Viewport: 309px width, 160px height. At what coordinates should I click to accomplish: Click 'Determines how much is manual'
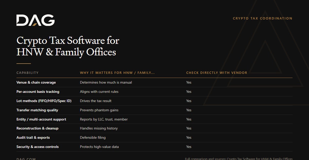(x=106, y=83)
